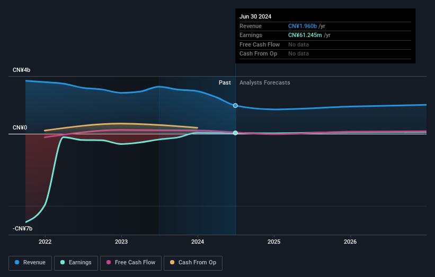Toggle the Revenue legend series

30,263
